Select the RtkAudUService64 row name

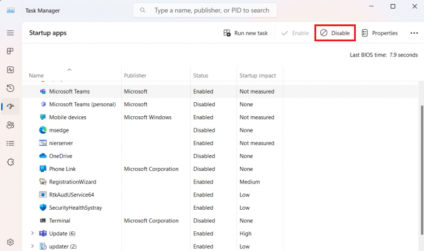[72, 195]
